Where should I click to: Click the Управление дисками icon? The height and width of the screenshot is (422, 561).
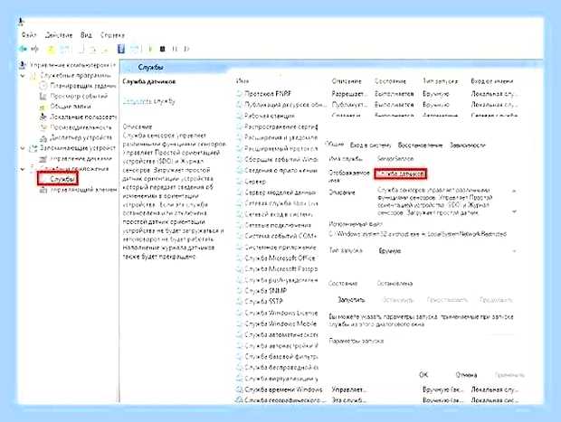click(43, 158)
